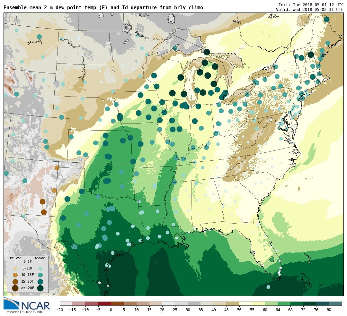
Task: Click the 'Below' legend heading
Action: pyautogui.click(x=15, y=258)
